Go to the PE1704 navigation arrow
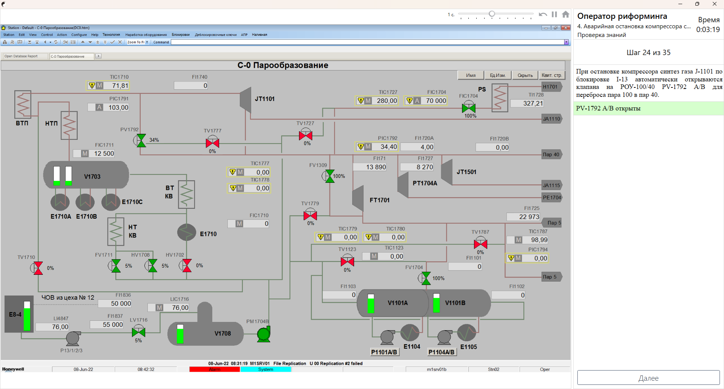The height and width of the screenshot is (389, 724). point(552,198)
